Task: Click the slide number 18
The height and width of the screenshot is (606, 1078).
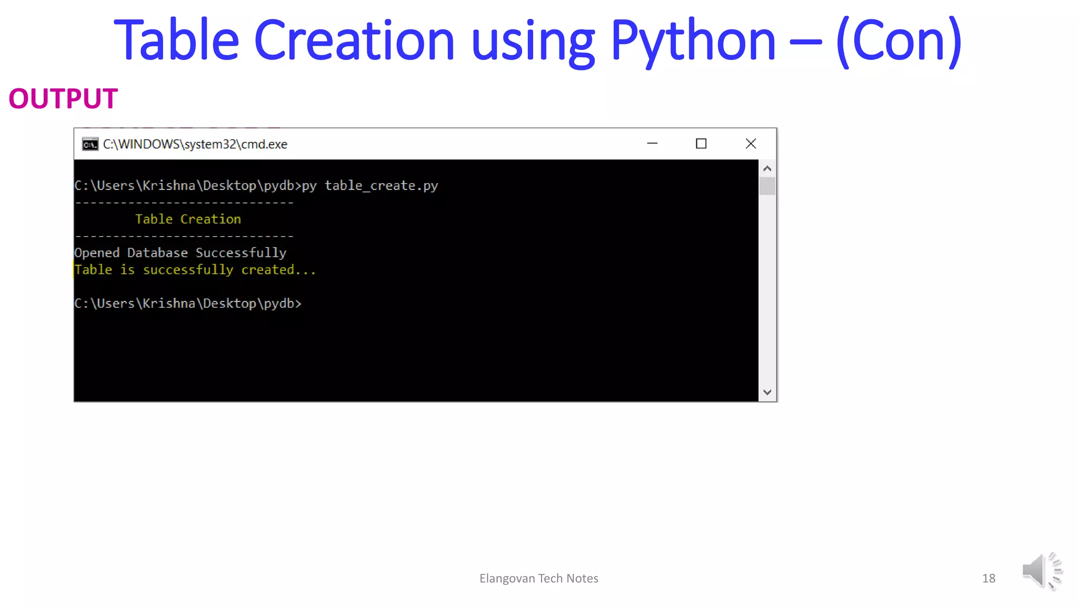Action: tap(989, 578)
